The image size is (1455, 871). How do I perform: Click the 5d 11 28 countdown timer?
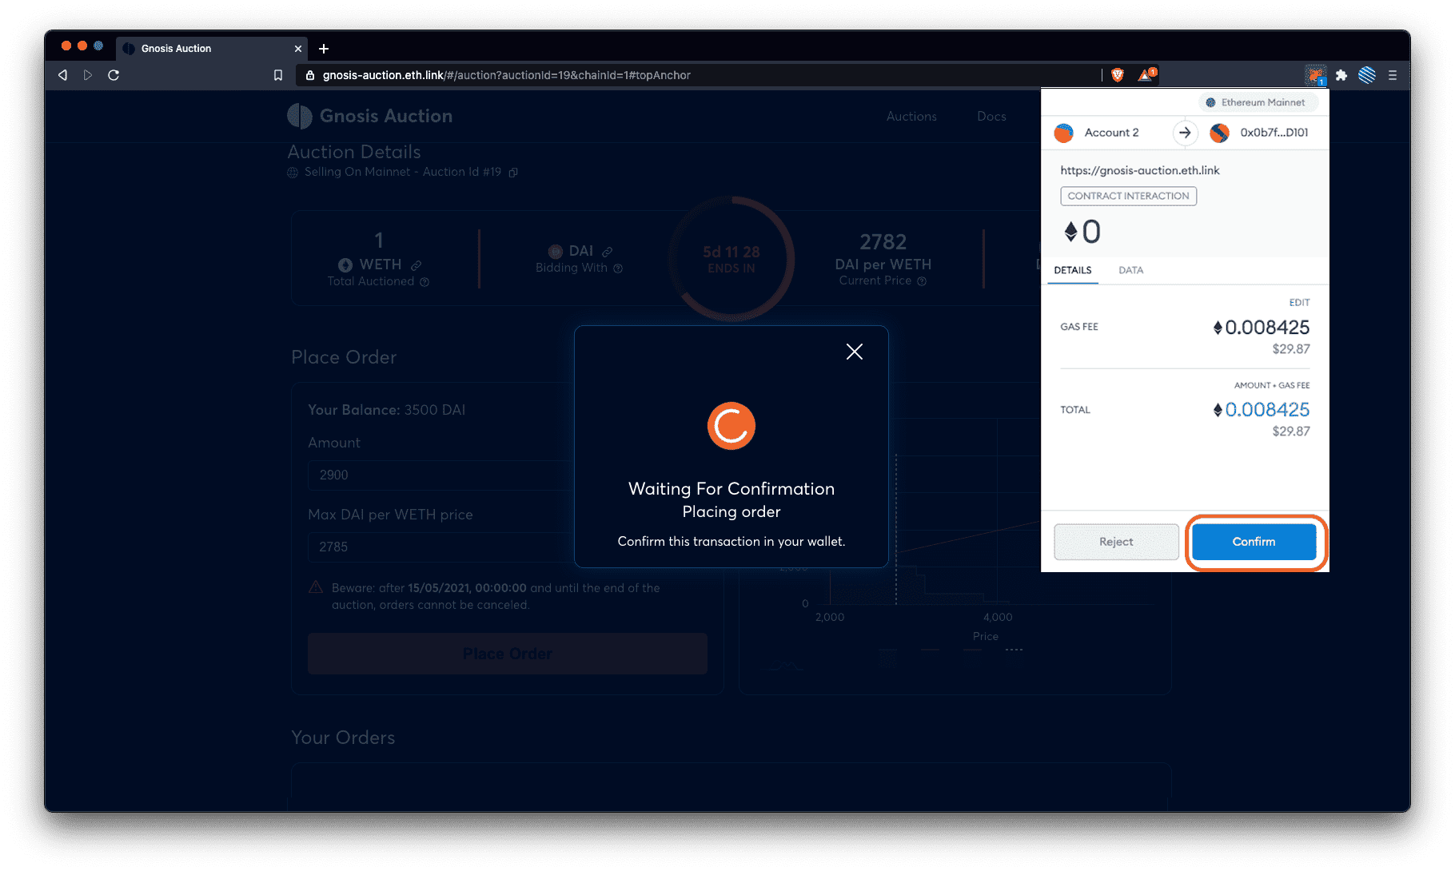[x=731, y=252]
